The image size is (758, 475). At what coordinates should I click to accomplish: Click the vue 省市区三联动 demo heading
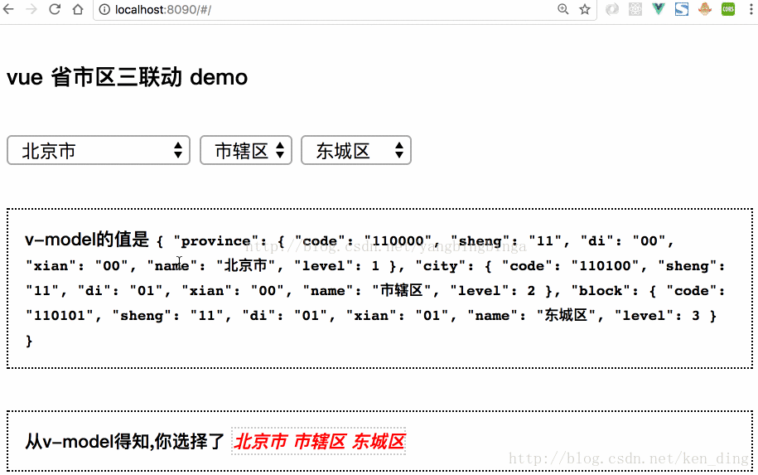click(x=127, y=77)
